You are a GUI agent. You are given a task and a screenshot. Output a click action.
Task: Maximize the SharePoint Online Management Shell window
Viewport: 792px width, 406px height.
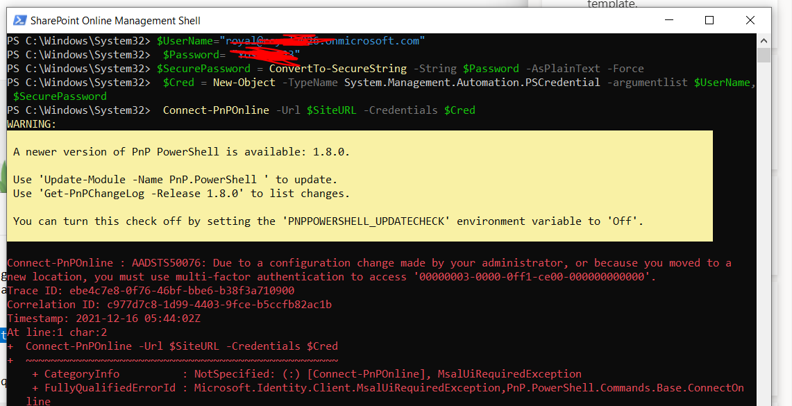click(709, 20)
